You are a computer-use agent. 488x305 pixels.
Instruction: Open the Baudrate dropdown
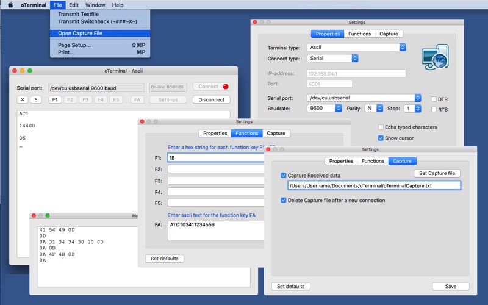[325, 109]
